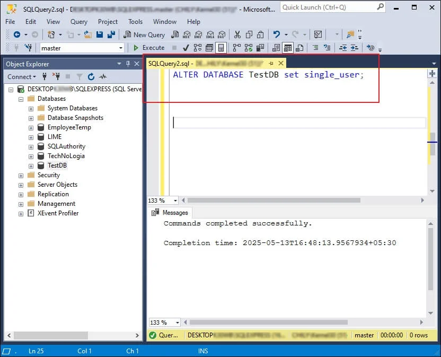441x357 pixels.
Task: Click the Quick Launch search field
Action: click(x=332, y=7)
